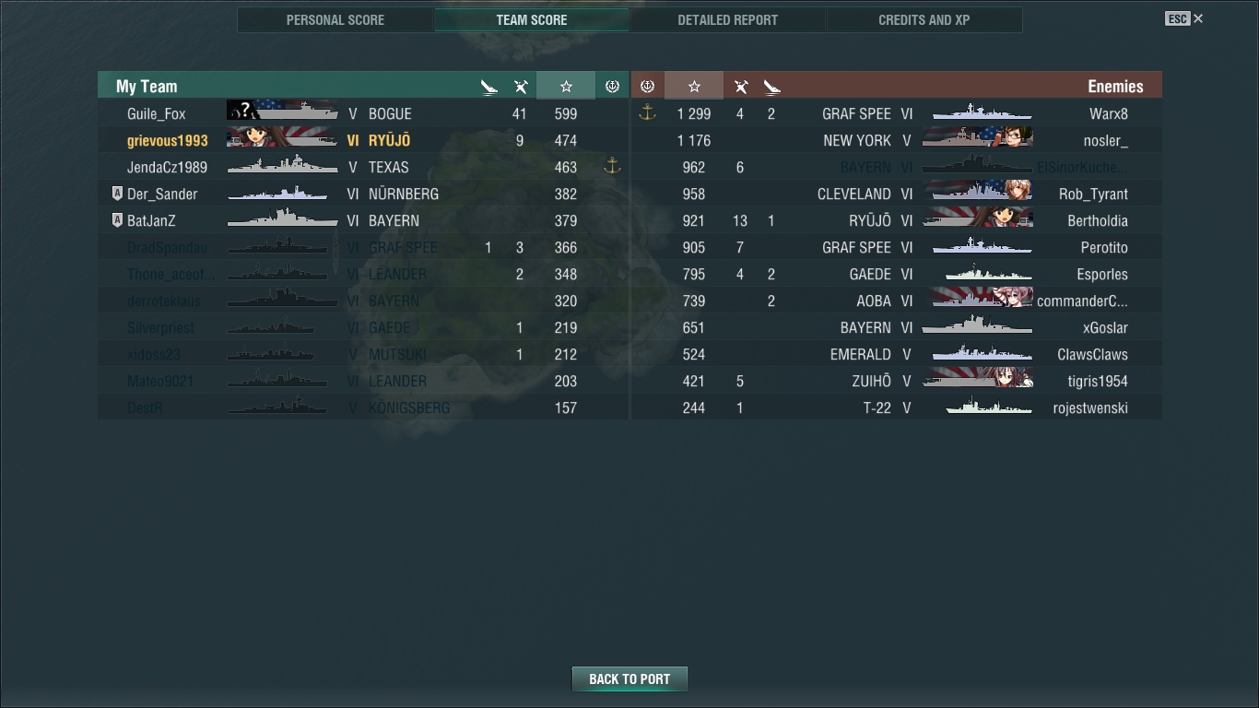This screenshot has width=1259, height=708.
Task: Open the Personal Score tab
Action: click(x=335, y=19)
